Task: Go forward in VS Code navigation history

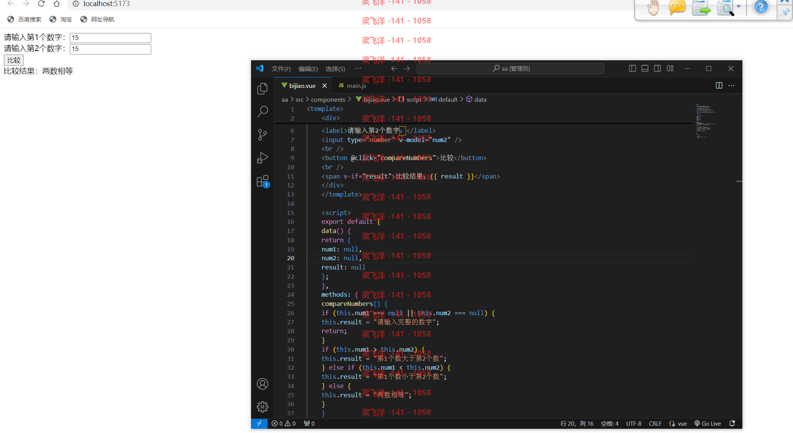Action: coord(407,69)
